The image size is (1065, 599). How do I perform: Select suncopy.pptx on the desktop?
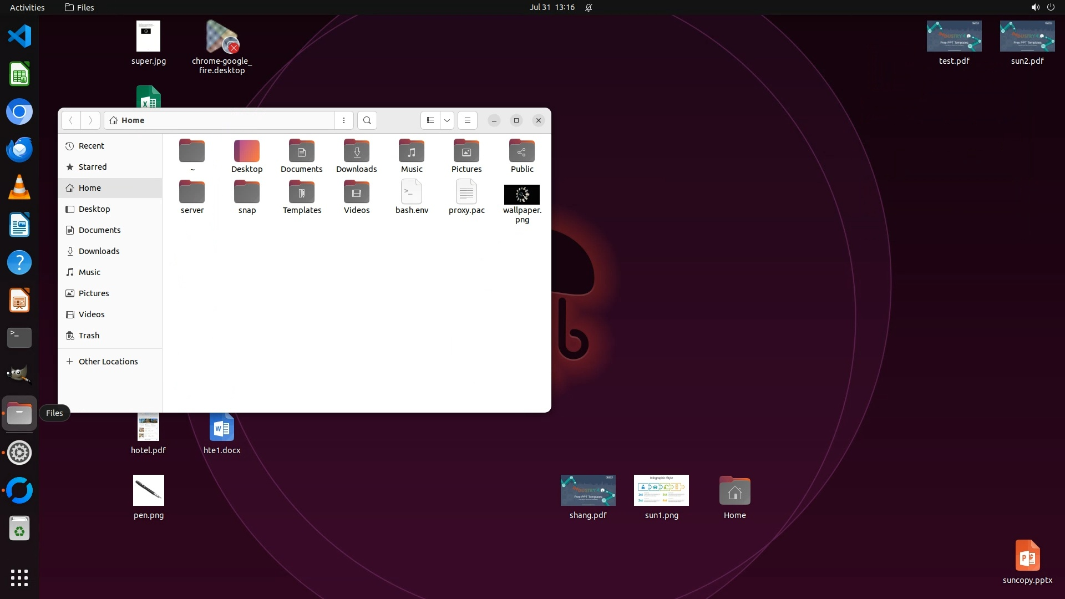[1027, 556]
